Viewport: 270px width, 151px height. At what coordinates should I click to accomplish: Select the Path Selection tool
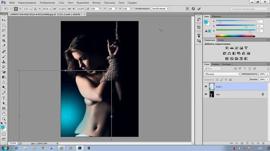4,103
